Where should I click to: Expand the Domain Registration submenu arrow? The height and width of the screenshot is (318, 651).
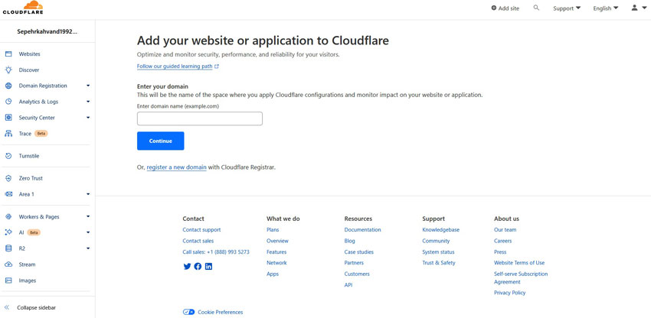[88, 86]
